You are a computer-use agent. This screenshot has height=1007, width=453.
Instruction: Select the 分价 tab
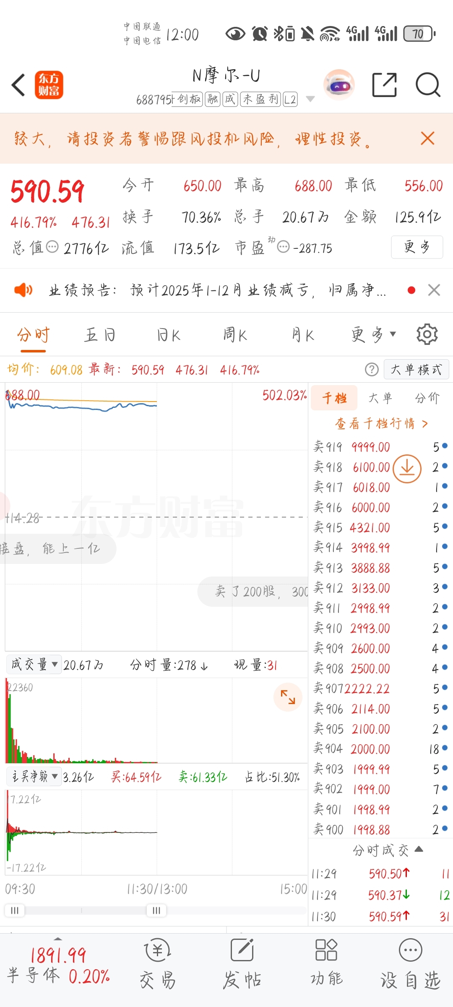point(427,398)
